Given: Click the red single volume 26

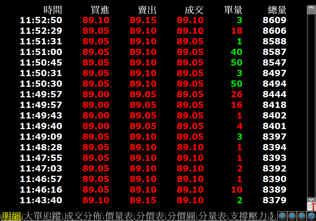Looking at the screenshot, I should [237, 94].
